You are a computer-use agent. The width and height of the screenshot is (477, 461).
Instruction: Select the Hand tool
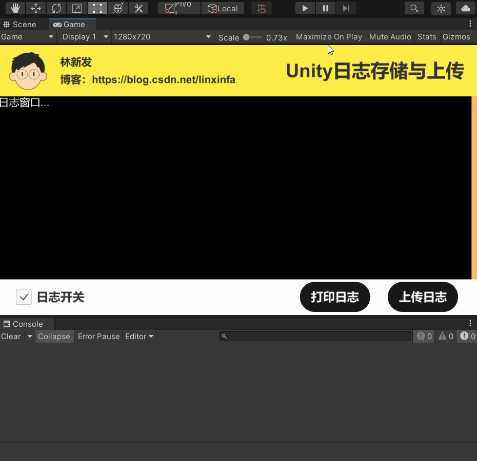(x=15, y=8)
